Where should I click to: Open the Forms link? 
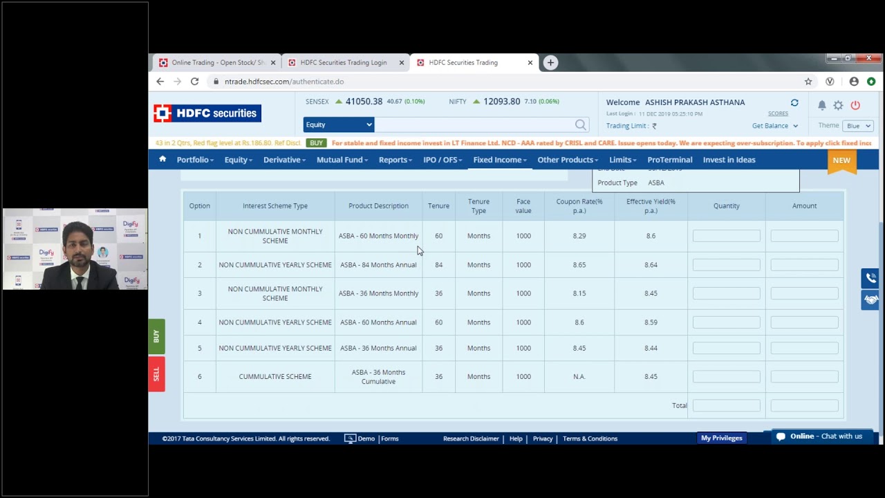click(x=390, y=439)
